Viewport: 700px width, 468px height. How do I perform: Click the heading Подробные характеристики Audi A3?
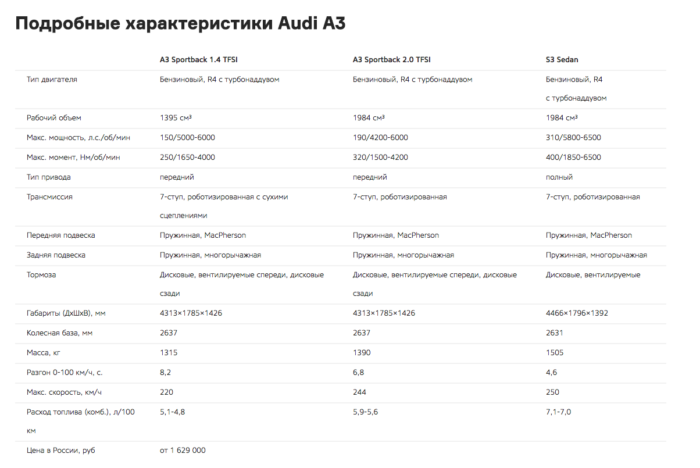(181, 24)
